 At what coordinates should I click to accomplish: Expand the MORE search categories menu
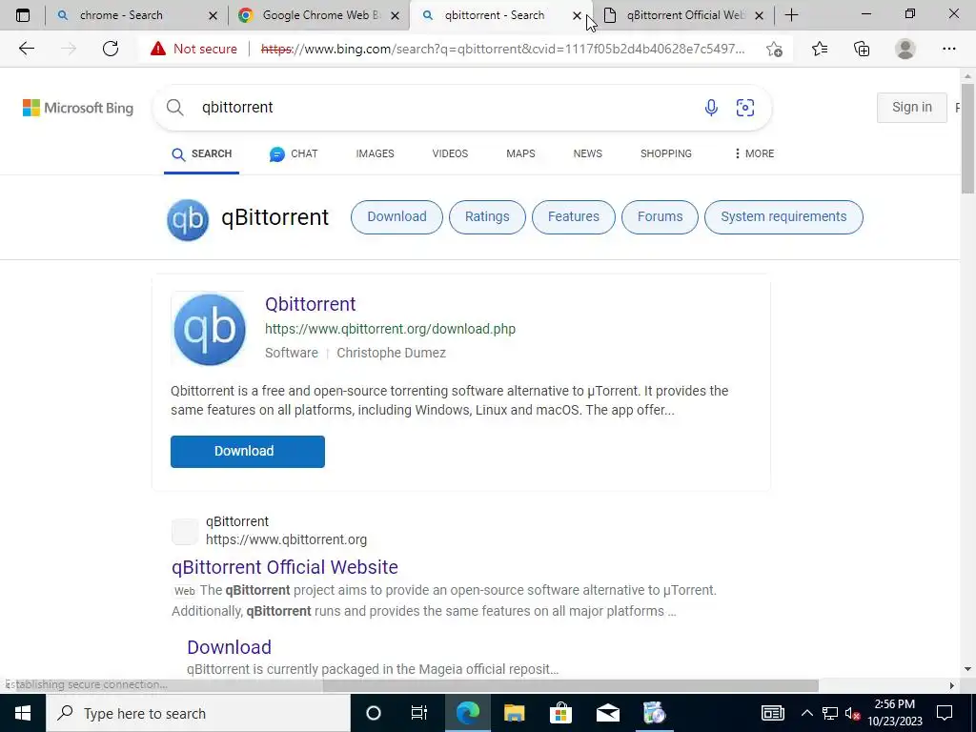[x=754, y=153]
